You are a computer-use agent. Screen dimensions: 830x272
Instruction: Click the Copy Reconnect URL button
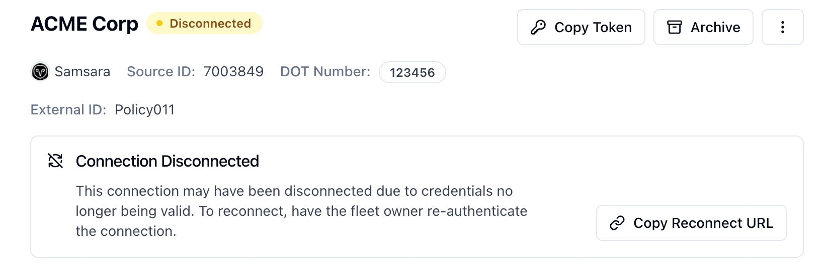691,223
